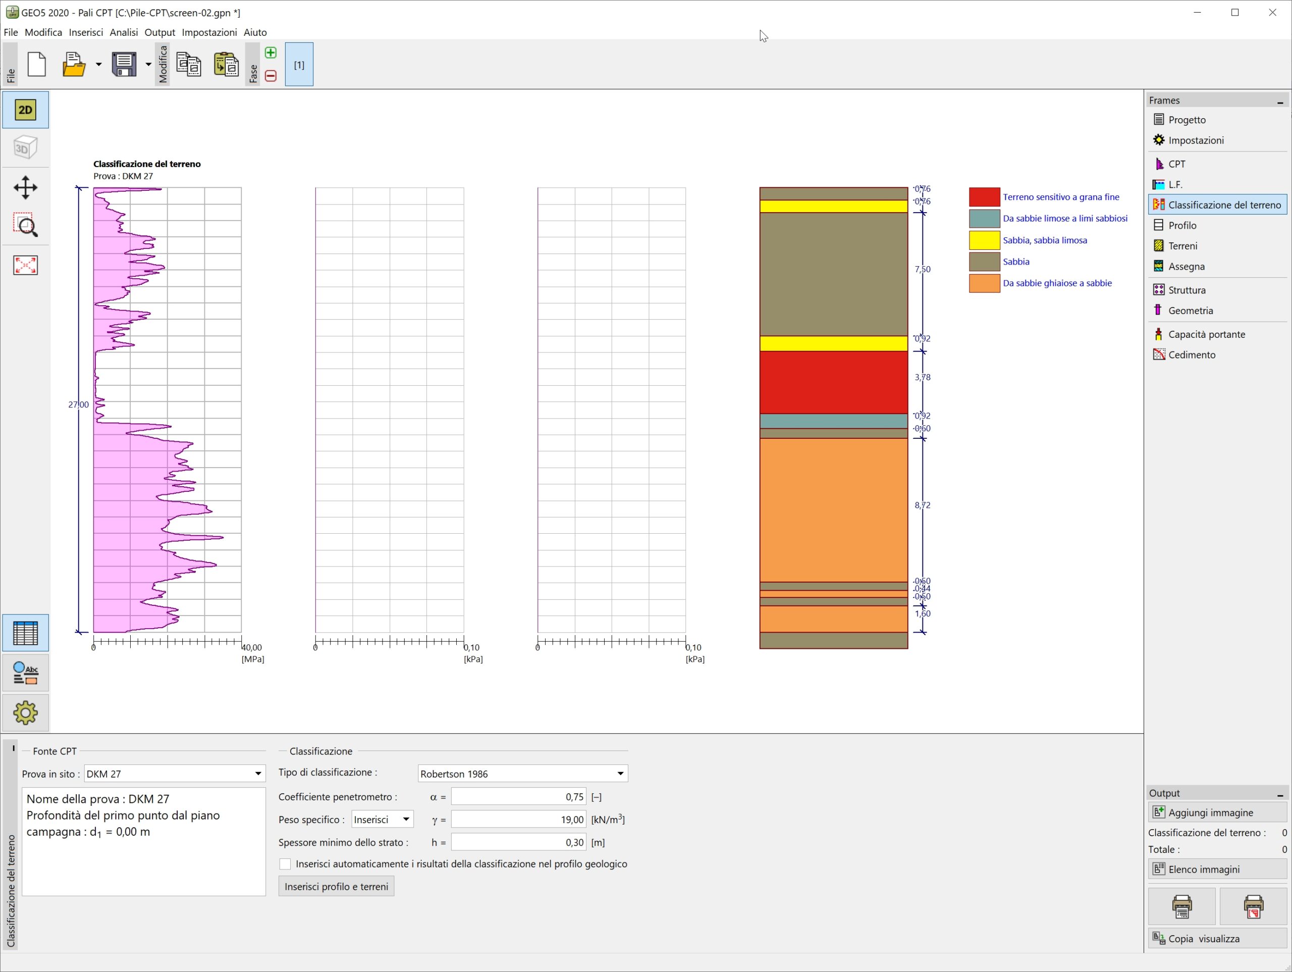This screenshot has height=972, width=1292.
Task: Open the Peso specifico Inserisci dropdown
Action: (x=405, y=820)
